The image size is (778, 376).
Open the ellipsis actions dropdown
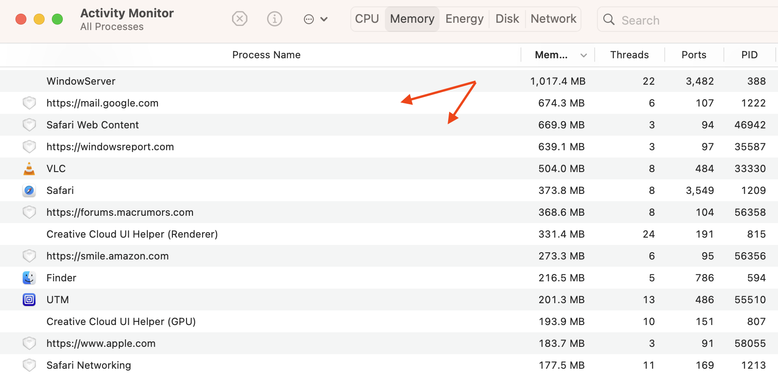coord(315,19)
